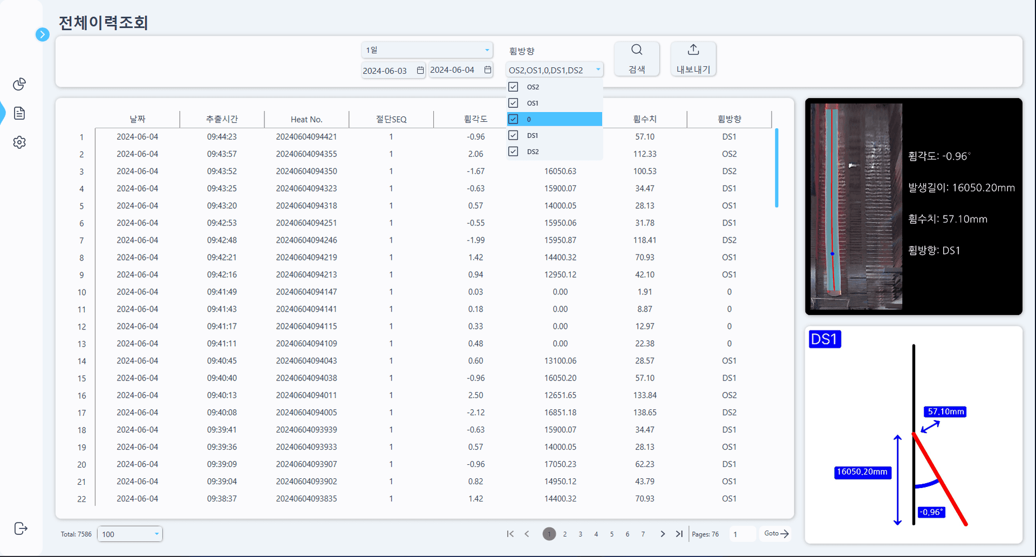The image size is (1036, 557).
Task: Toggle the DS2 direction checkbox
Action: point(513,152)
